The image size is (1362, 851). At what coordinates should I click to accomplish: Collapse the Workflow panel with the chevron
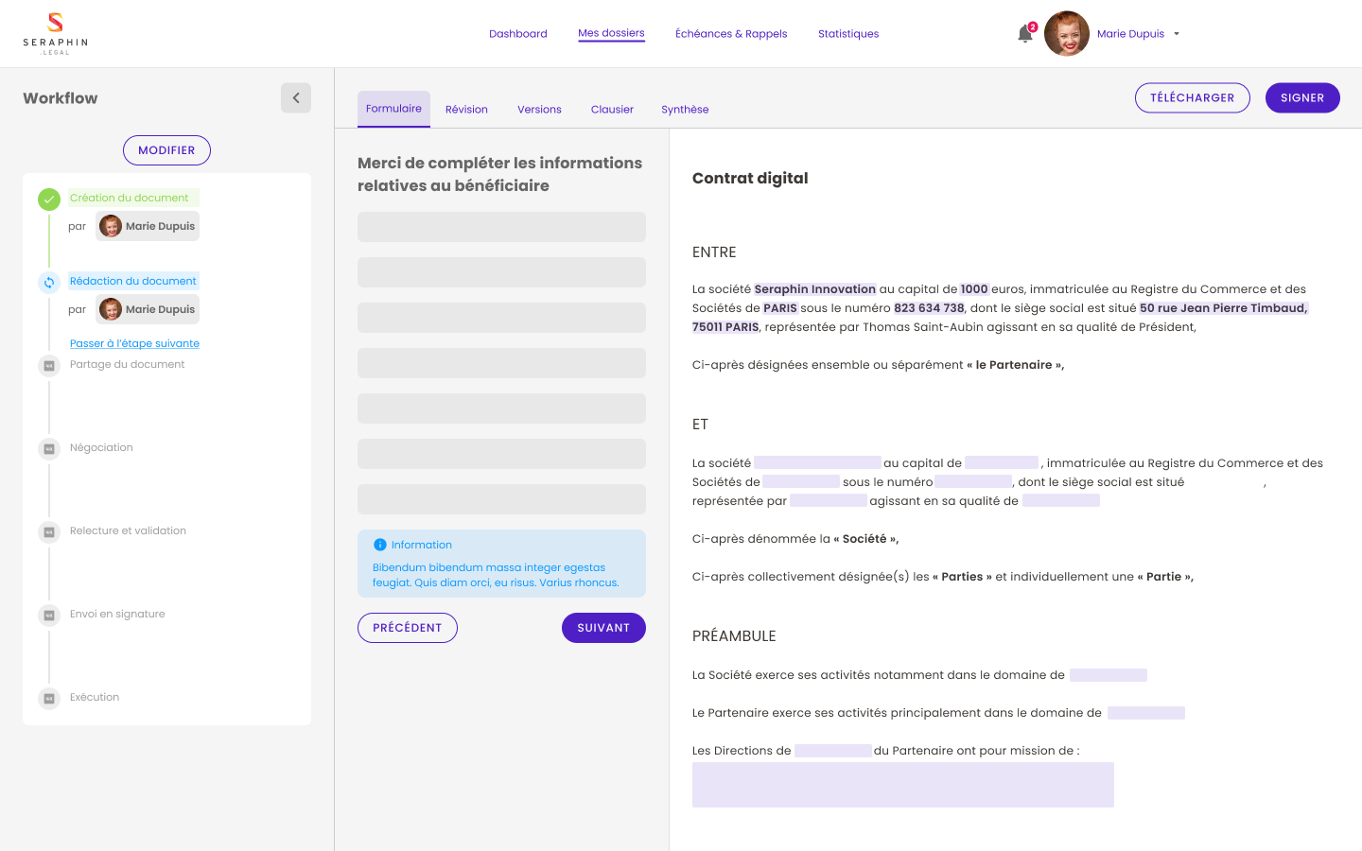[295, 97]
